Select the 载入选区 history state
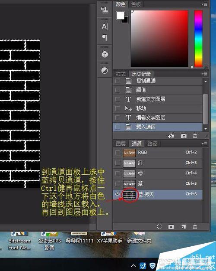This screenshot has width=216, height=271. point(158,127)
